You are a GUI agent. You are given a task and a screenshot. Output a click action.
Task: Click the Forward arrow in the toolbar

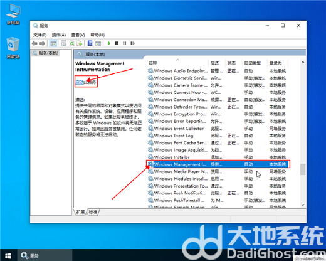[x=42, y=43]
